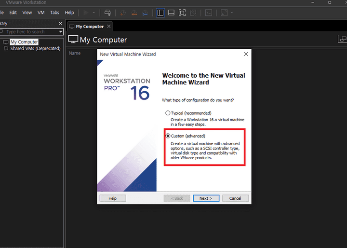Enter full screen mode icon
Viewport: 347px width, 248px height.
coord(182,13)
